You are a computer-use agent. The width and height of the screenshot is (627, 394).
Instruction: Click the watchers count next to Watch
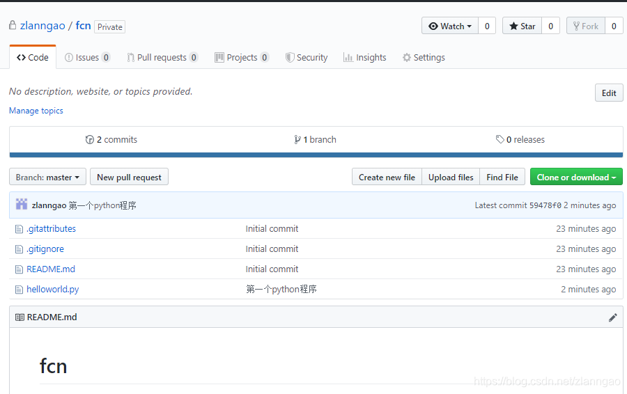coord(487,26)
